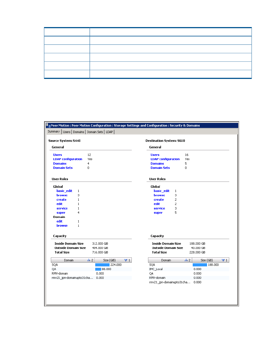Open Domains link under source system General
Viewport: 268px width, 358px height.
tap(60, 163)
